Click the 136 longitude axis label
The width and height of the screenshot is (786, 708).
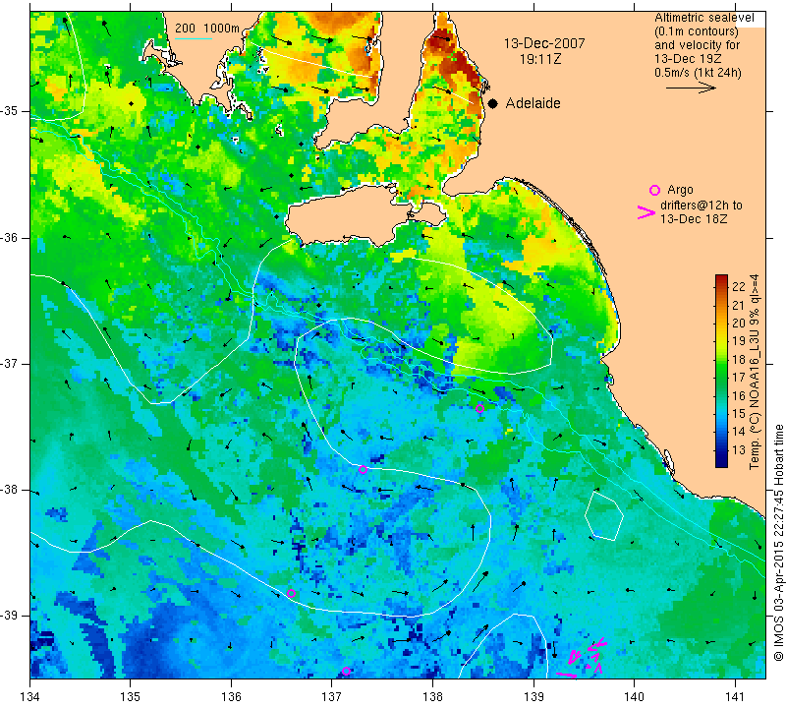pyautogui.click(x=231, y=696)
